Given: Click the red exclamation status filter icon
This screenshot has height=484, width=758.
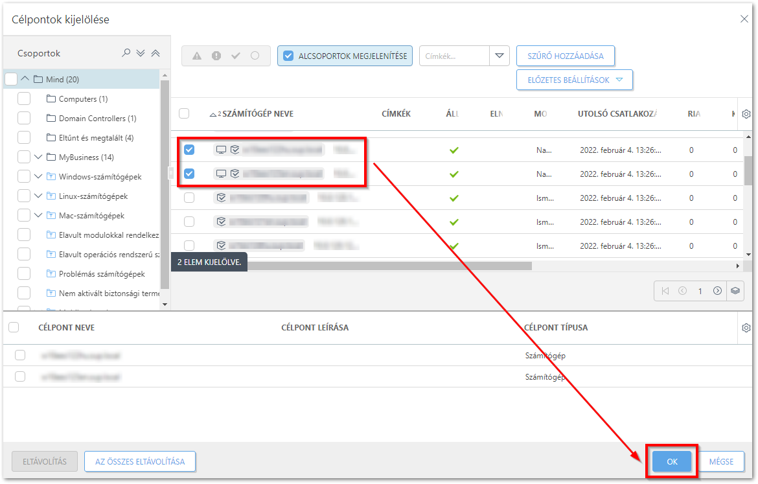Looking at the screenshot, I should click(216, 56).
